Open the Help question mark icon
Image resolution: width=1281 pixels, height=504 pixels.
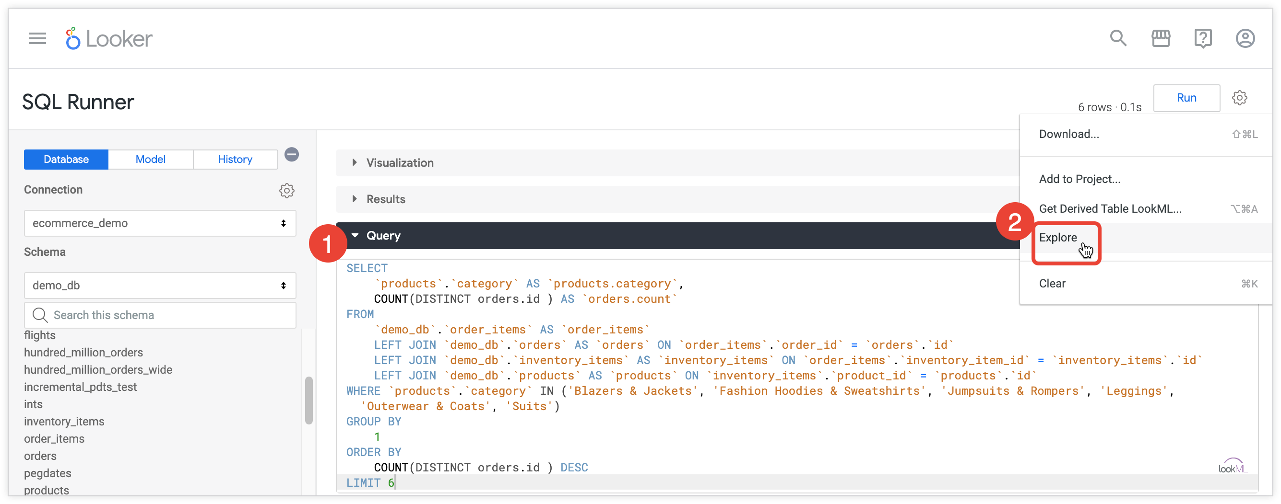1202,38
